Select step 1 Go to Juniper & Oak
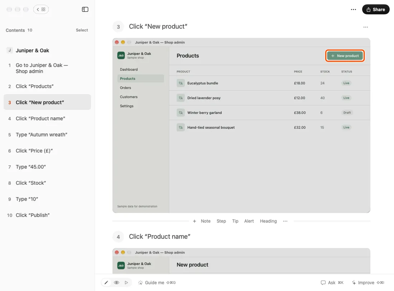Screen dimensions: 394x291 click(x=47, y=68)
